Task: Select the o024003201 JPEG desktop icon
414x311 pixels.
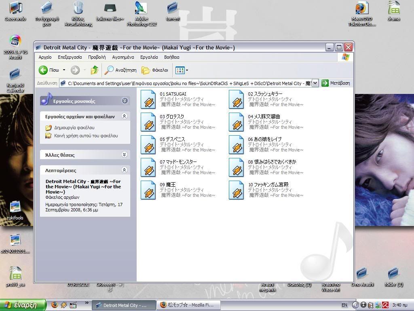Action: pyautogui.click(x=15, y=244)
